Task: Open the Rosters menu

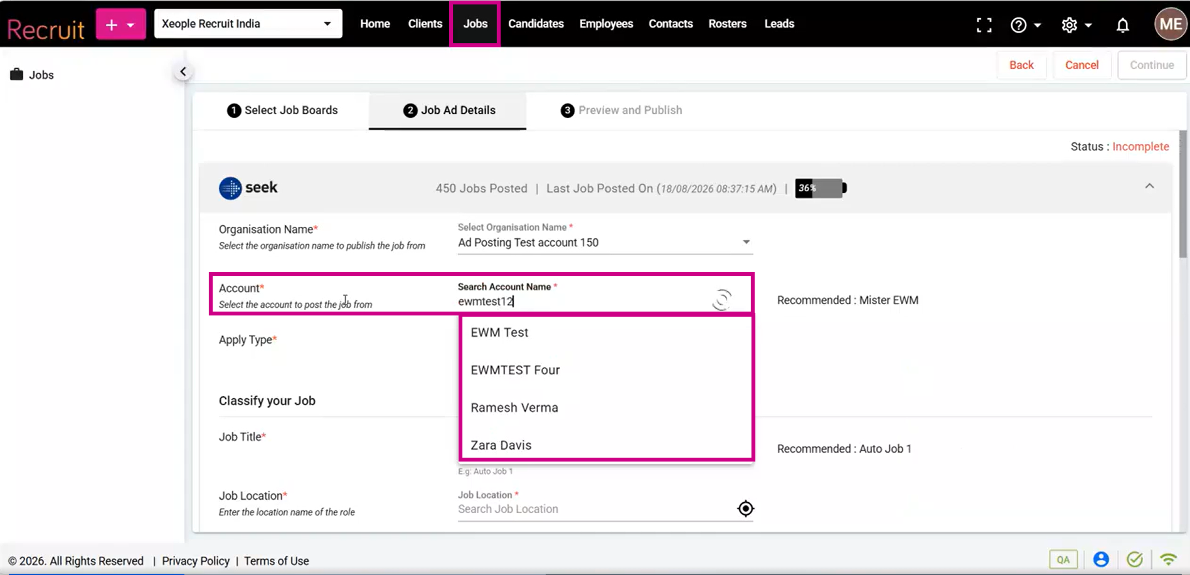Action: pos(728,24)
